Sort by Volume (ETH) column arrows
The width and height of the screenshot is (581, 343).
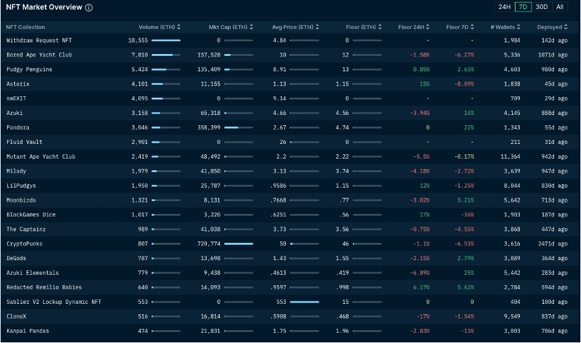point(179,27)
